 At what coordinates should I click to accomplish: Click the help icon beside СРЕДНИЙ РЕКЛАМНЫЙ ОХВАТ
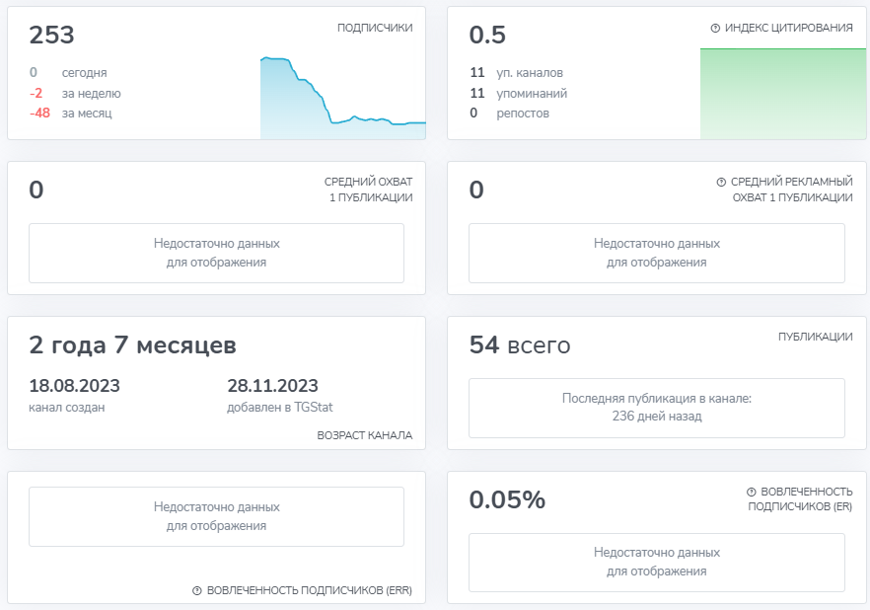(x=721, y=183)
